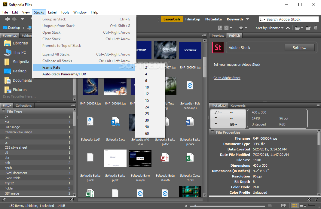Viewport: 321px width, 209px height.
Task: Switch to the Collections tab
Action: pos(24,105)
